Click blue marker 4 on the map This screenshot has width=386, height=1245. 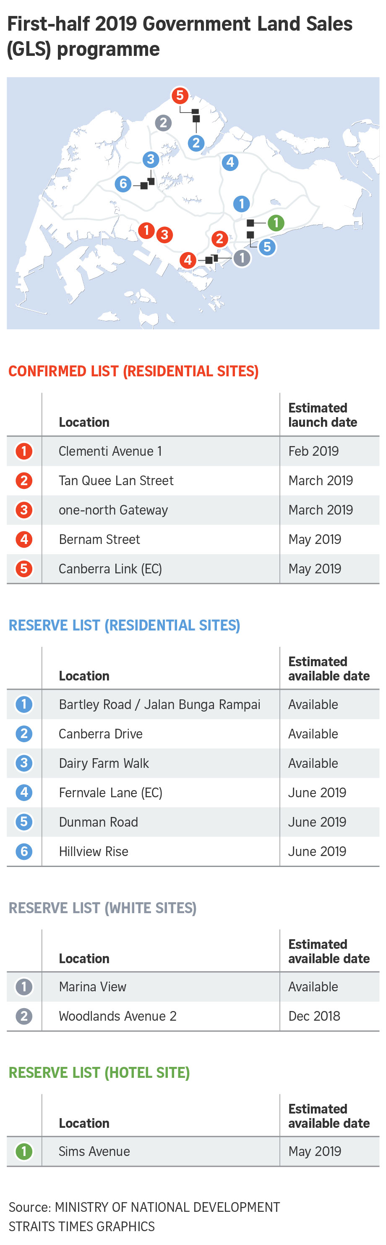pyautogui.click(x=230, y=163)
